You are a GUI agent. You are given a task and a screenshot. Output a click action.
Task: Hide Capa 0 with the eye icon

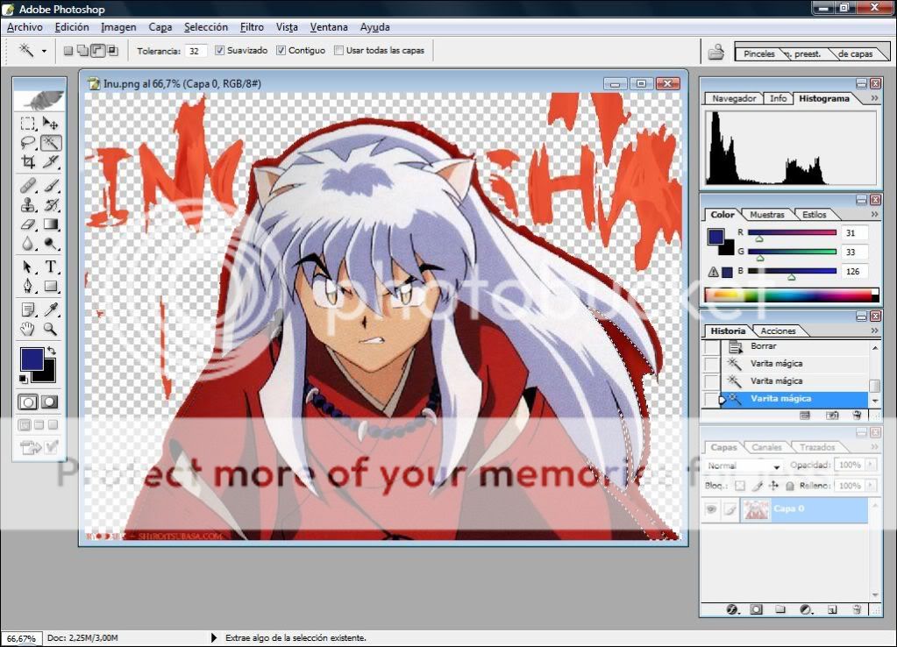tap(711, 509)
